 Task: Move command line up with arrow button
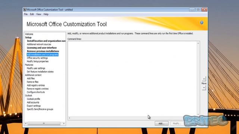204,79
